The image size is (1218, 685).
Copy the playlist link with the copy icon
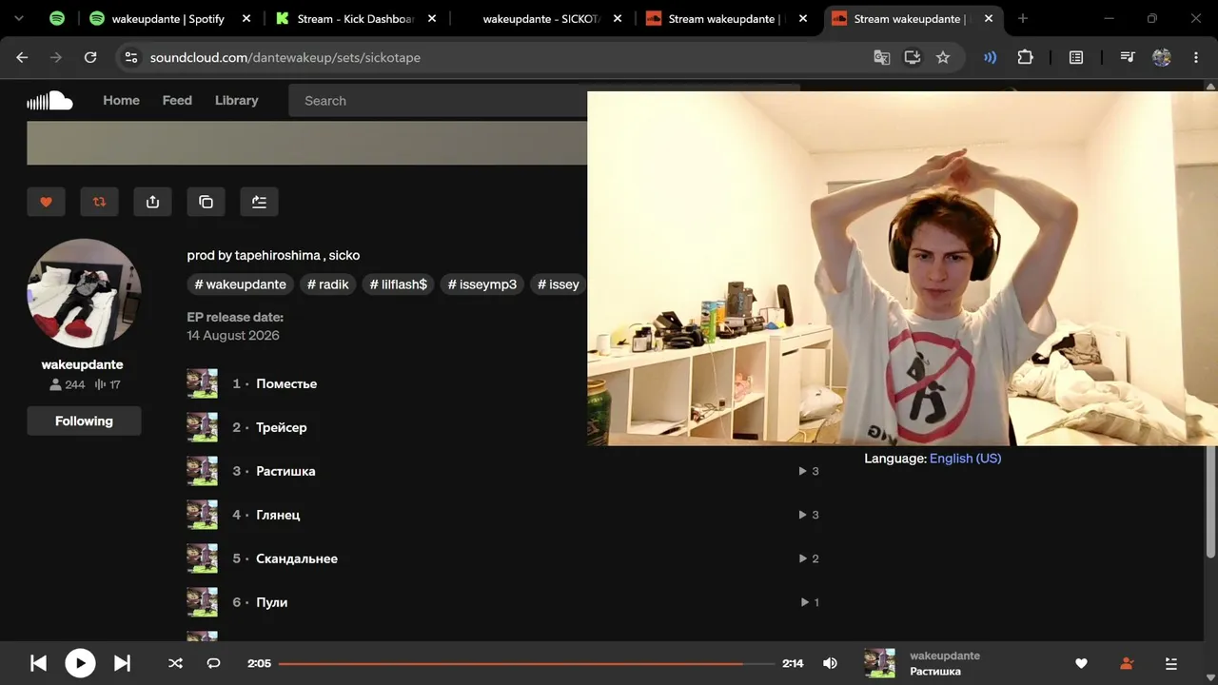point(206,202)
